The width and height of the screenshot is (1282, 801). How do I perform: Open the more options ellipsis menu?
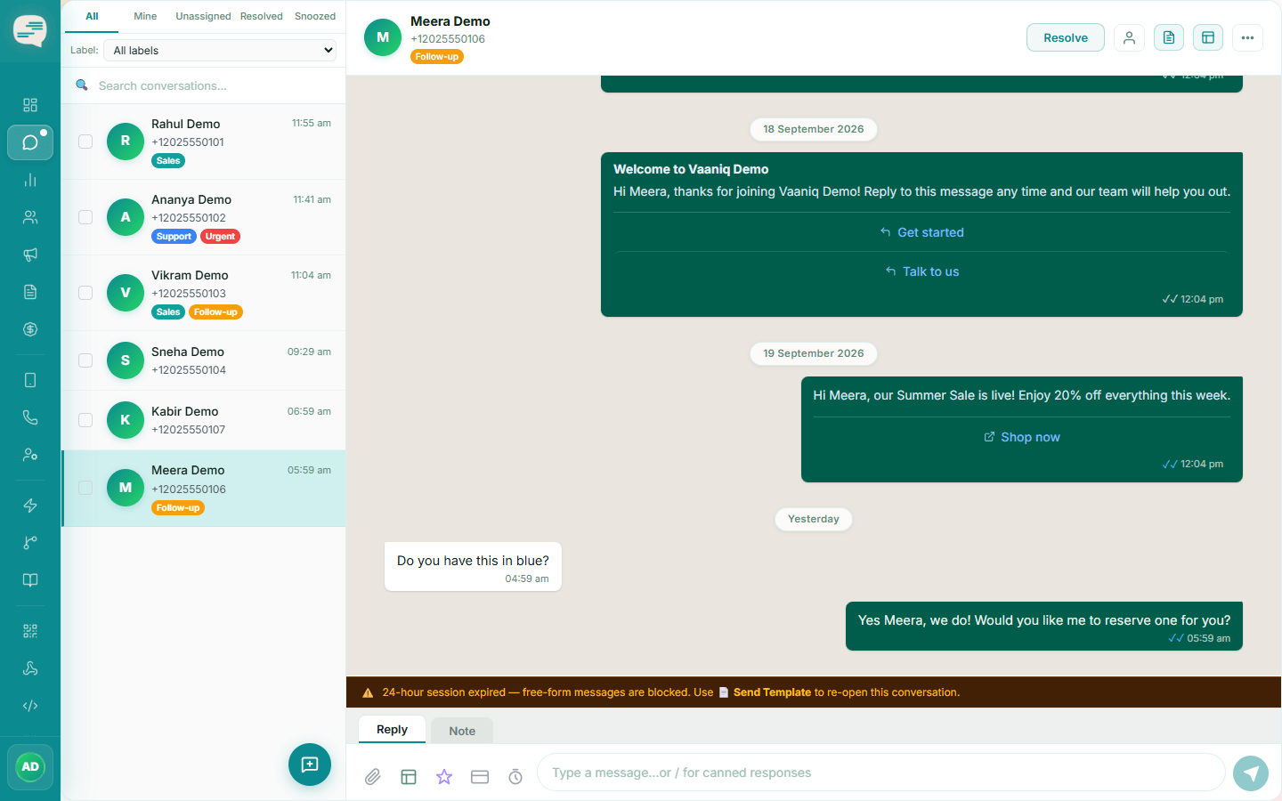(x=1247, y=37)
